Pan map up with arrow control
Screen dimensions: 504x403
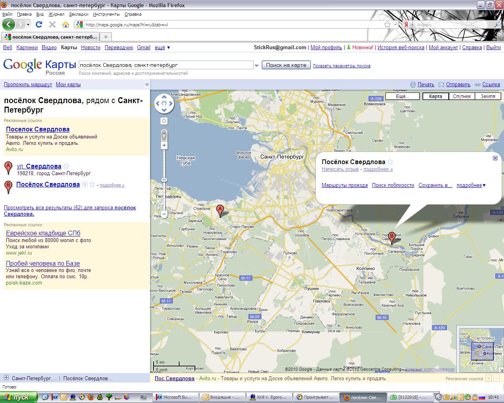pyautogui.click(x=164, y=96)
